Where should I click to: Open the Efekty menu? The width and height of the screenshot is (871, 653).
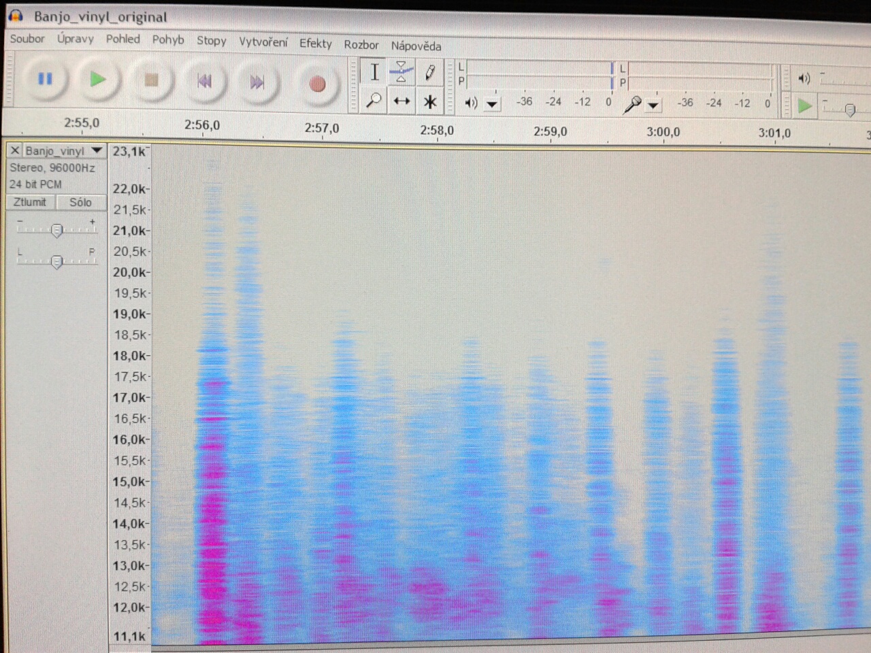point(316,44)
